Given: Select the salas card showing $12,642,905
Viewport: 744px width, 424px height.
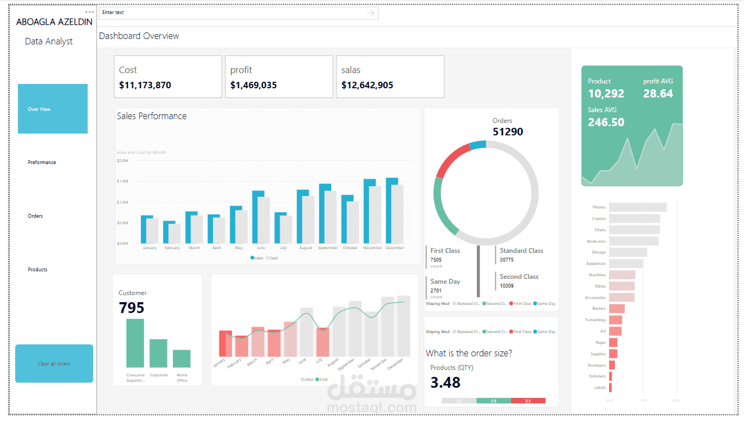Looking at the screenshot, I should (x=390, y=76).
